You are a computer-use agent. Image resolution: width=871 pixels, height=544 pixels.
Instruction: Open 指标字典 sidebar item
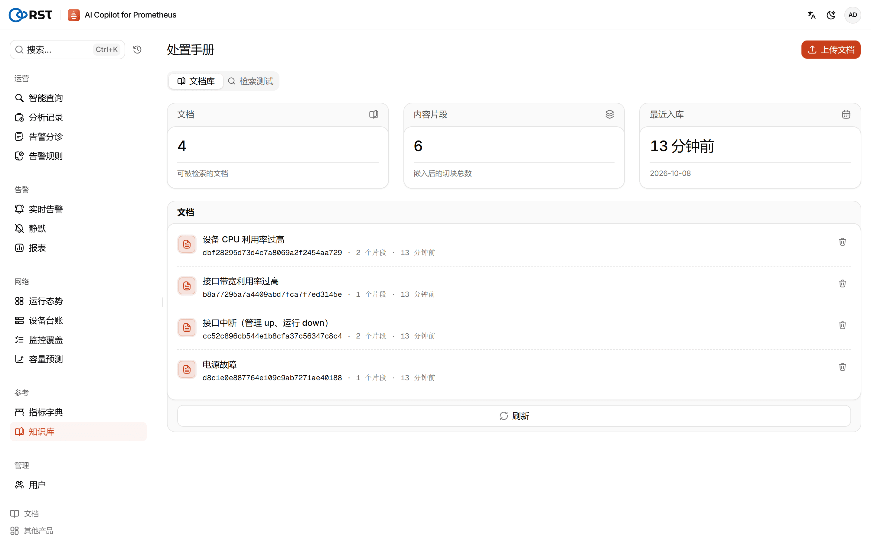pyautogui.click(x=78, y=413)
